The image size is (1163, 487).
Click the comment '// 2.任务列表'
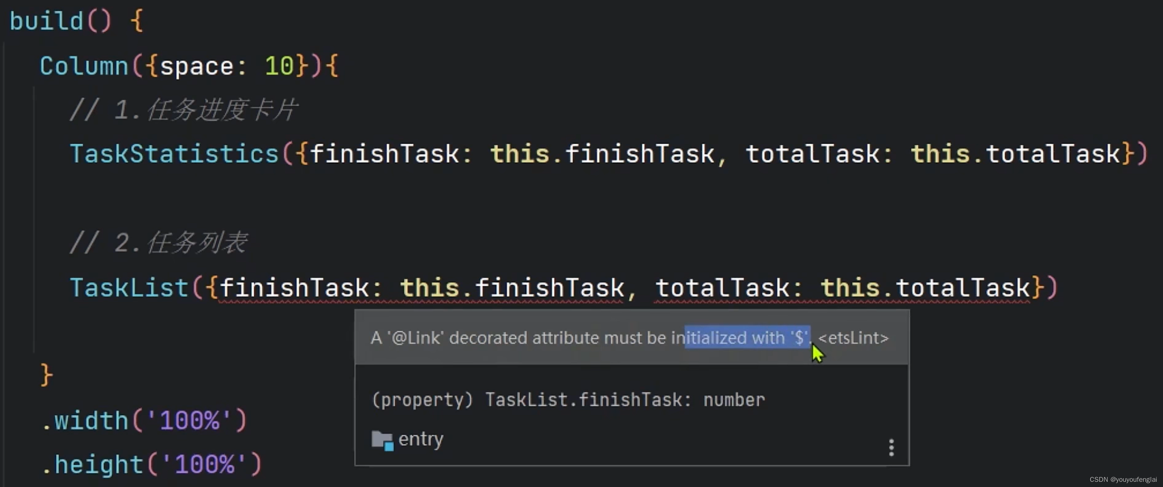(159, 243)
